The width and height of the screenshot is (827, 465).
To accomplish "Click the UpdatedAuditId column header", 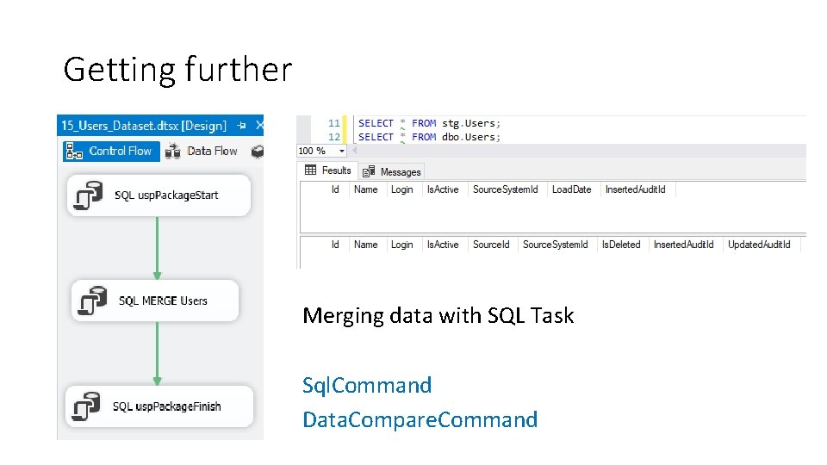I will [759, 245].
